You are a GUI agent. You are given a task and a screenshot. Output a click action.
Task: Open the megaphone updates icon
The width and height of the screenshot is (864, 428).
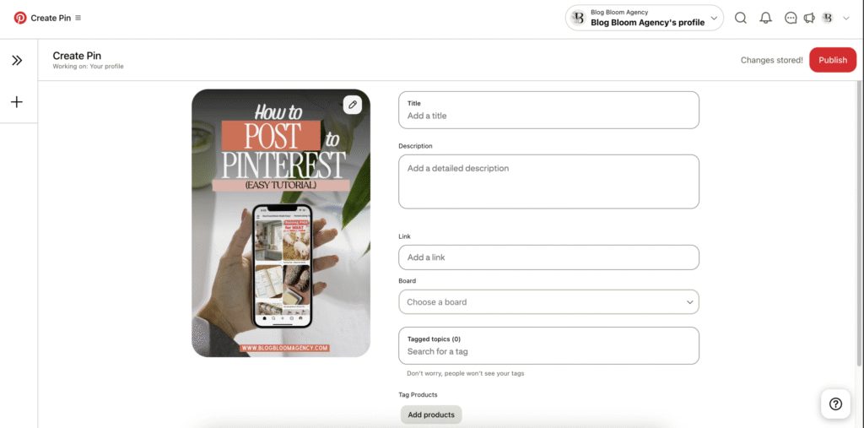pyautogui.click(x=809, y=18)
